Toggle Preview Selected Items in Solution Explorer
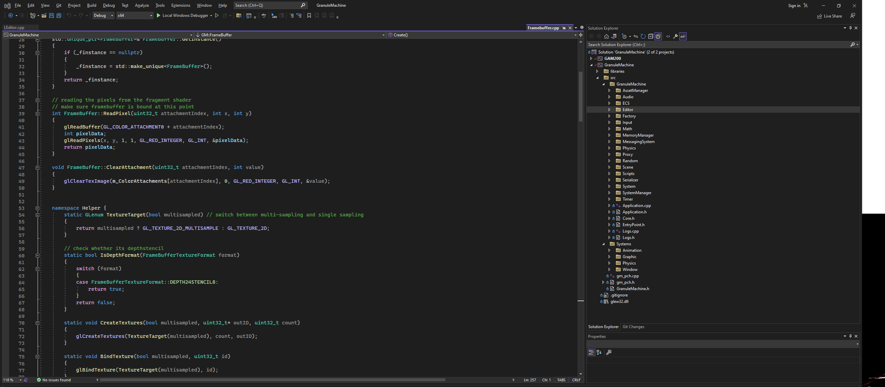Viewport: 885px width, 387px height. click(x=683, y=36)
